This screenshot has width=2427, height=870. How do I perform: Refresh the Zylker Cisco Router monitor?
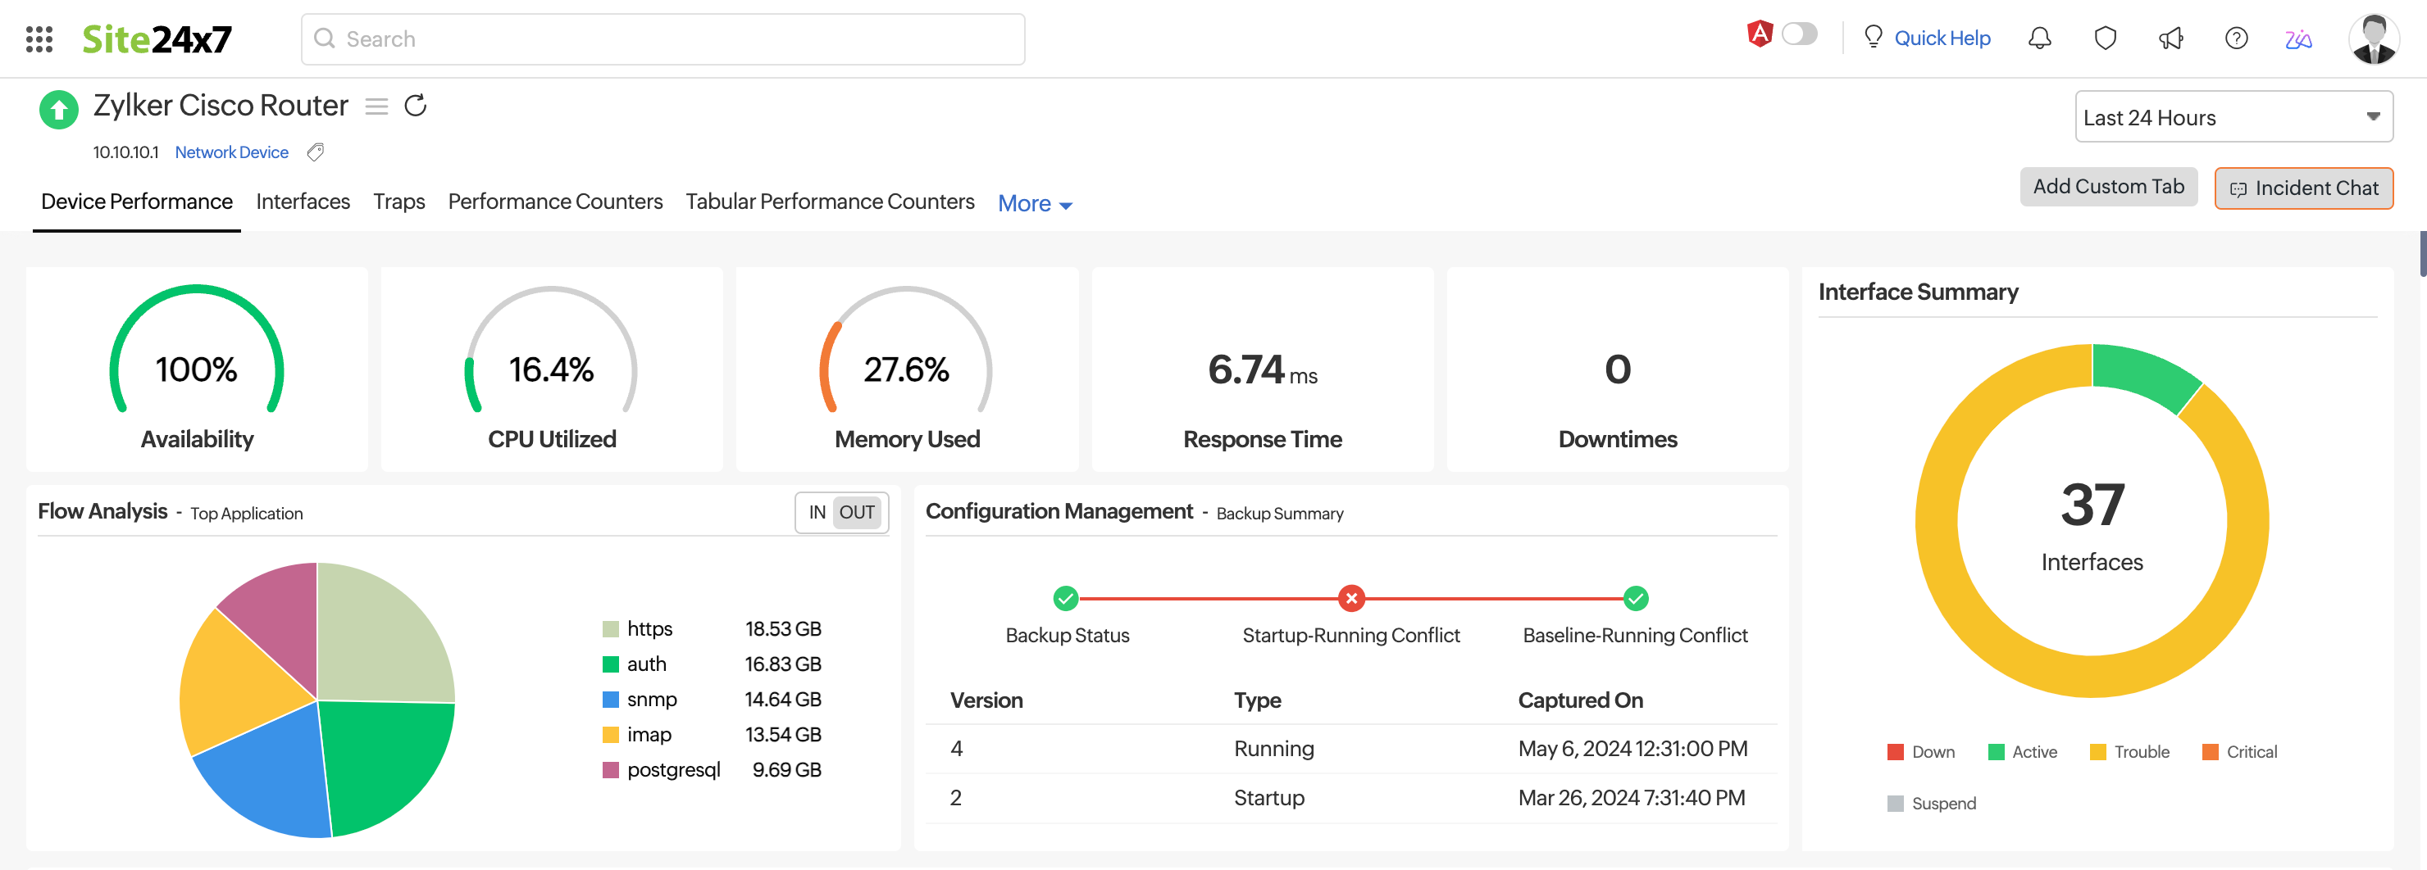coord(416,106)
